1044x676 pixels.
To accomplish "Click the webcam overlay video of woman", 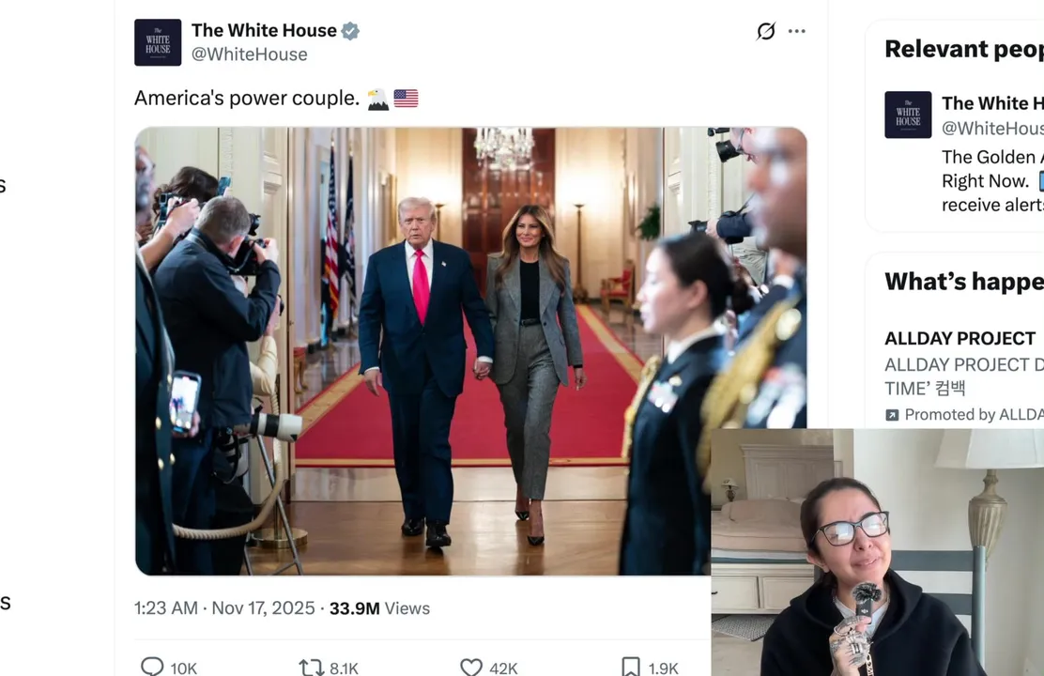I will (878, 552).
